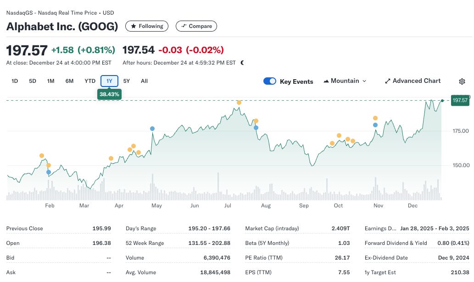The height and width of the screenshot is (282, 474).
Task: Select the 1D time range
Action: coord(15,81)
